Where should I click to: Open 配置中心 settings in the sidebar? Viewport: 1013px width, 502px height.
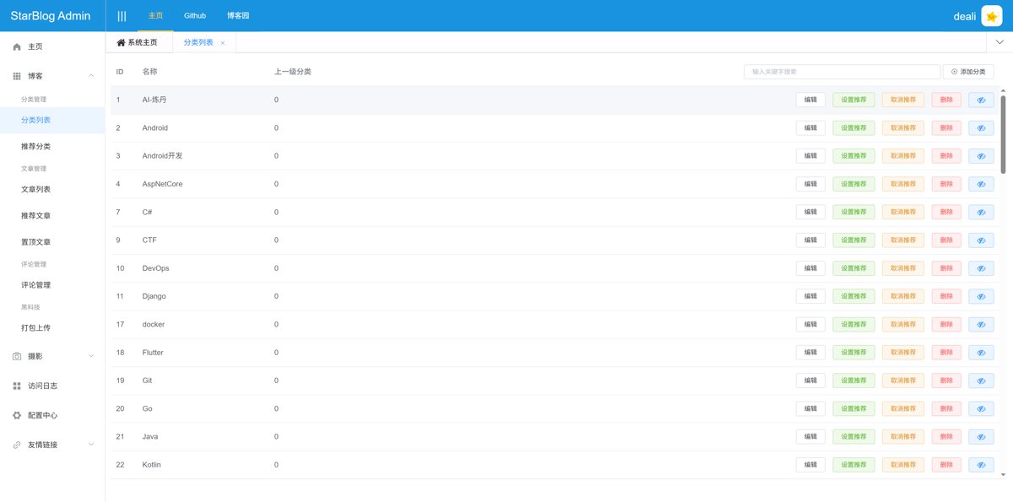point(42,415)
